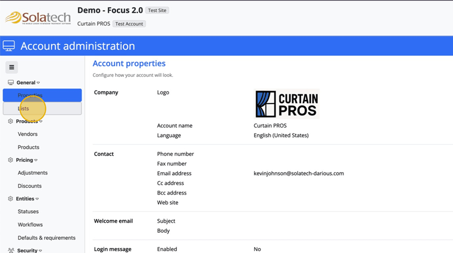Open Discounts under Pricing
The image size is (453, 253).
click(30, 186)
